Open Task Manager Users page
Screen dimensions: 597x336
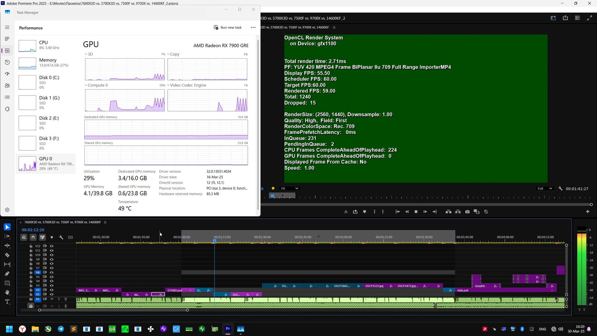point(7,85)
